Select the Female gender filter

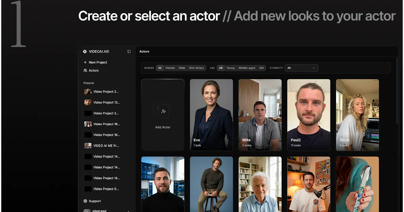coord(170,68)
